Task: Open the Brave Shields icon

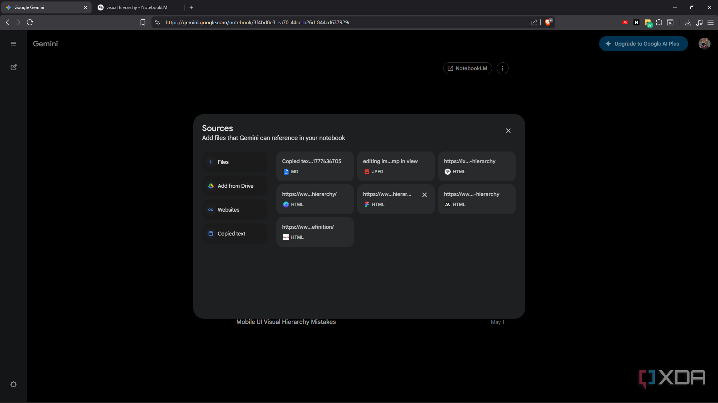Action: [x=548, y=22]
